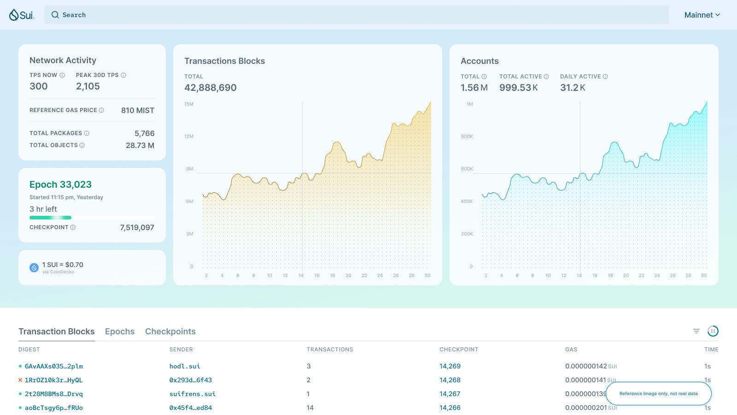Screen dimensions: 737x415
Task: Click the info icon next to TPS NOW
Action: coord(62,75)
